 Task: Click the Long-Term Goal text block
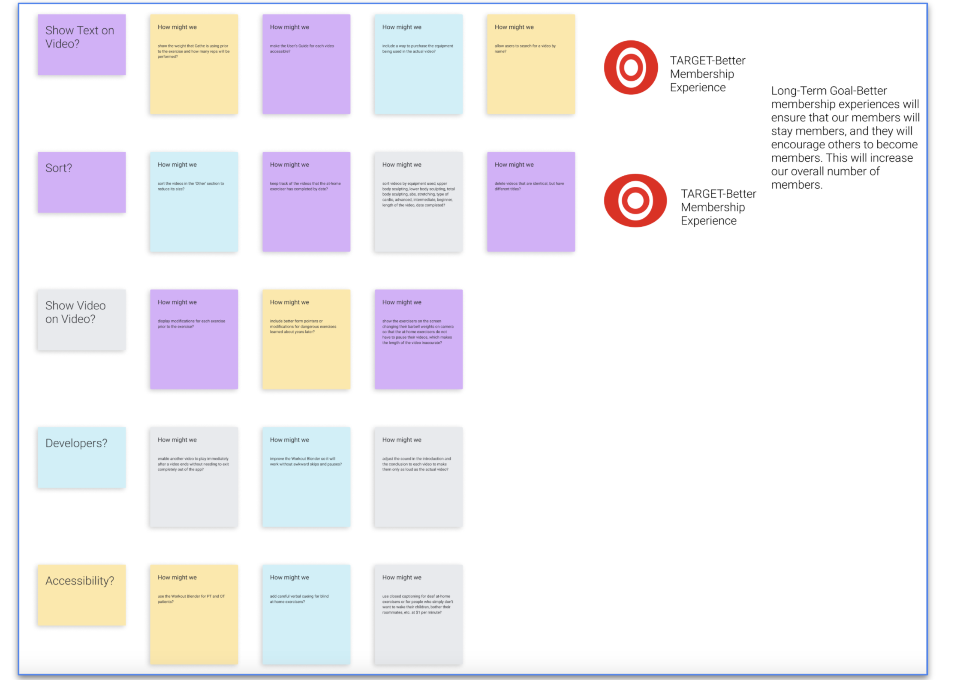tap(844, 138)
